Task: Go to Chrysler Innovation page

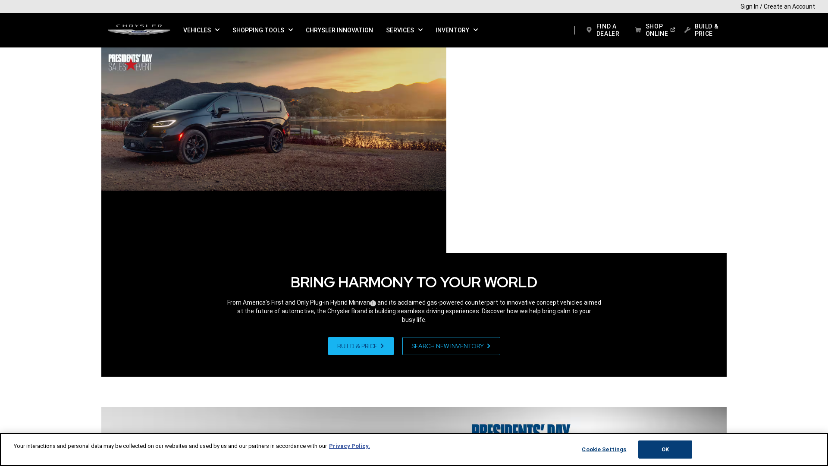Action: [339, 30]
